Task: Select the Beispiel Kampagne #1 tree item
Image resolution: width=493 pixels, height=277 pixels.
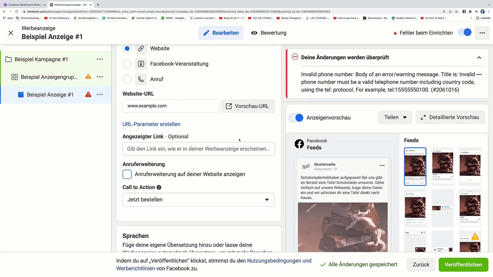Action: click(x=56, y=60)
